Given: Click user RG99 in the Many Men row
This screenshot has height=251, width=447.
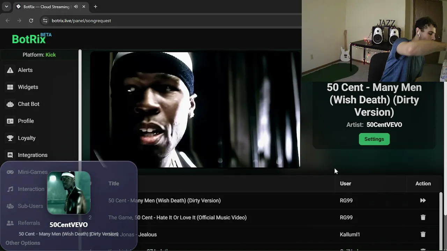Looking at the screenshot, I should pyautogui.click(x=346, y=200).
